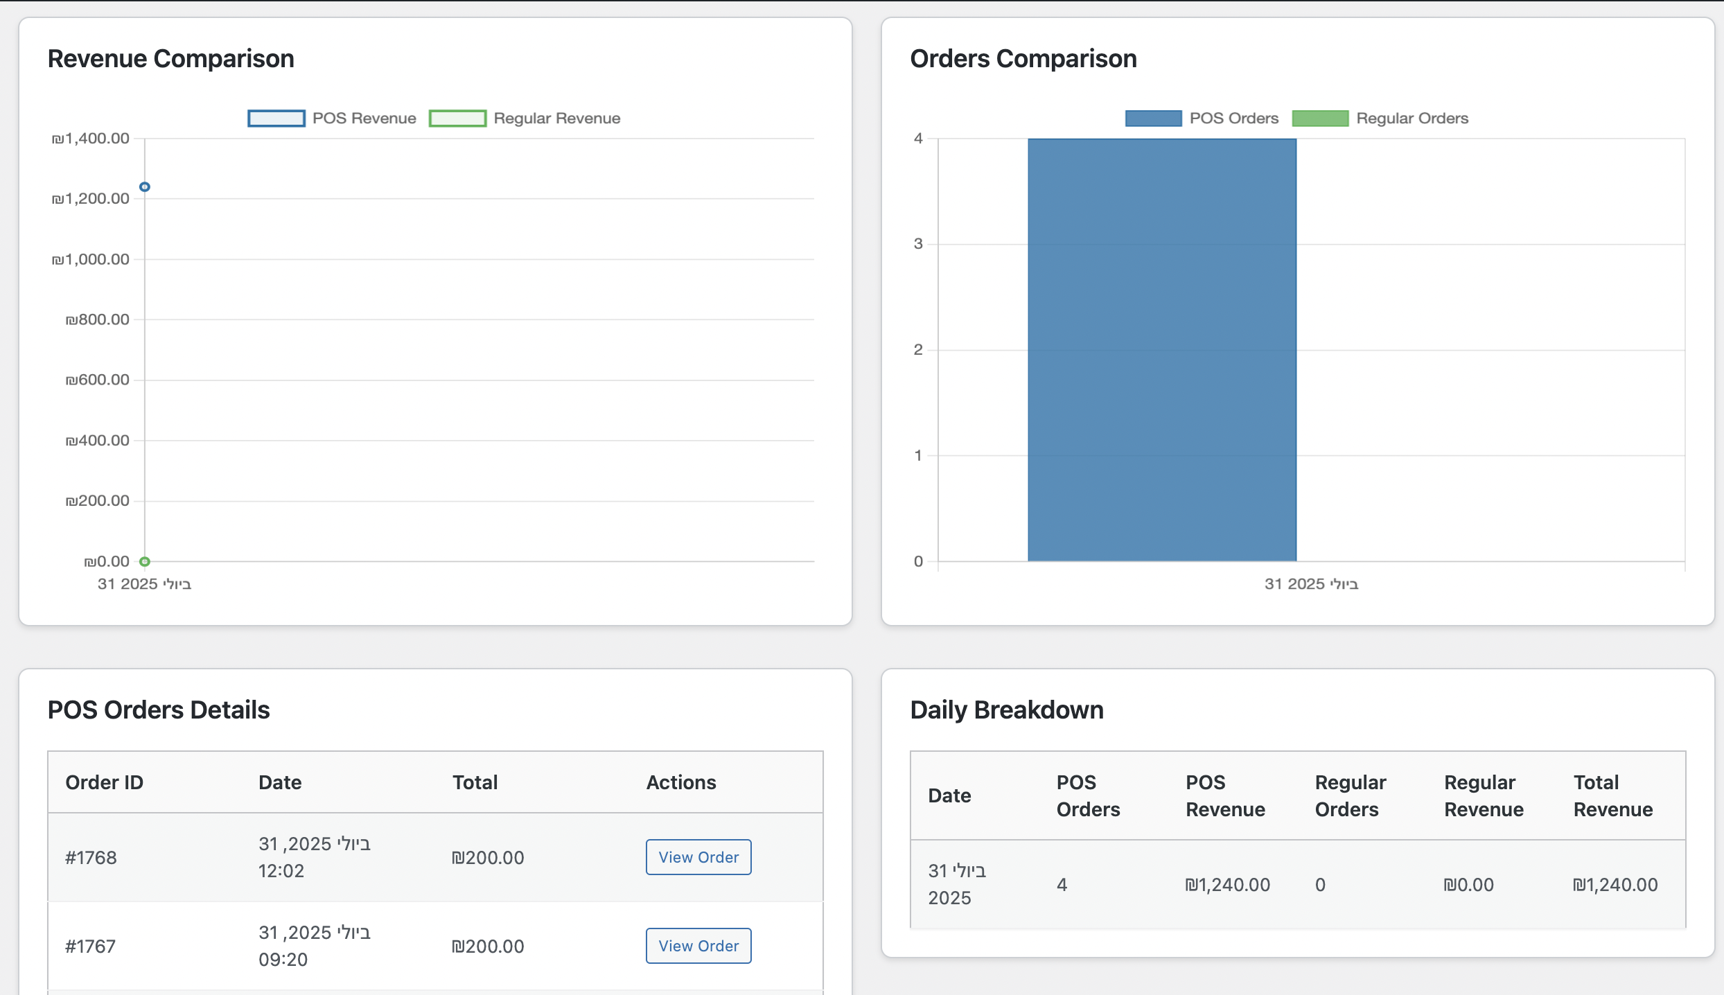1724x995 pixels.
Task: Click the Order ID column header
Action: 104,782
